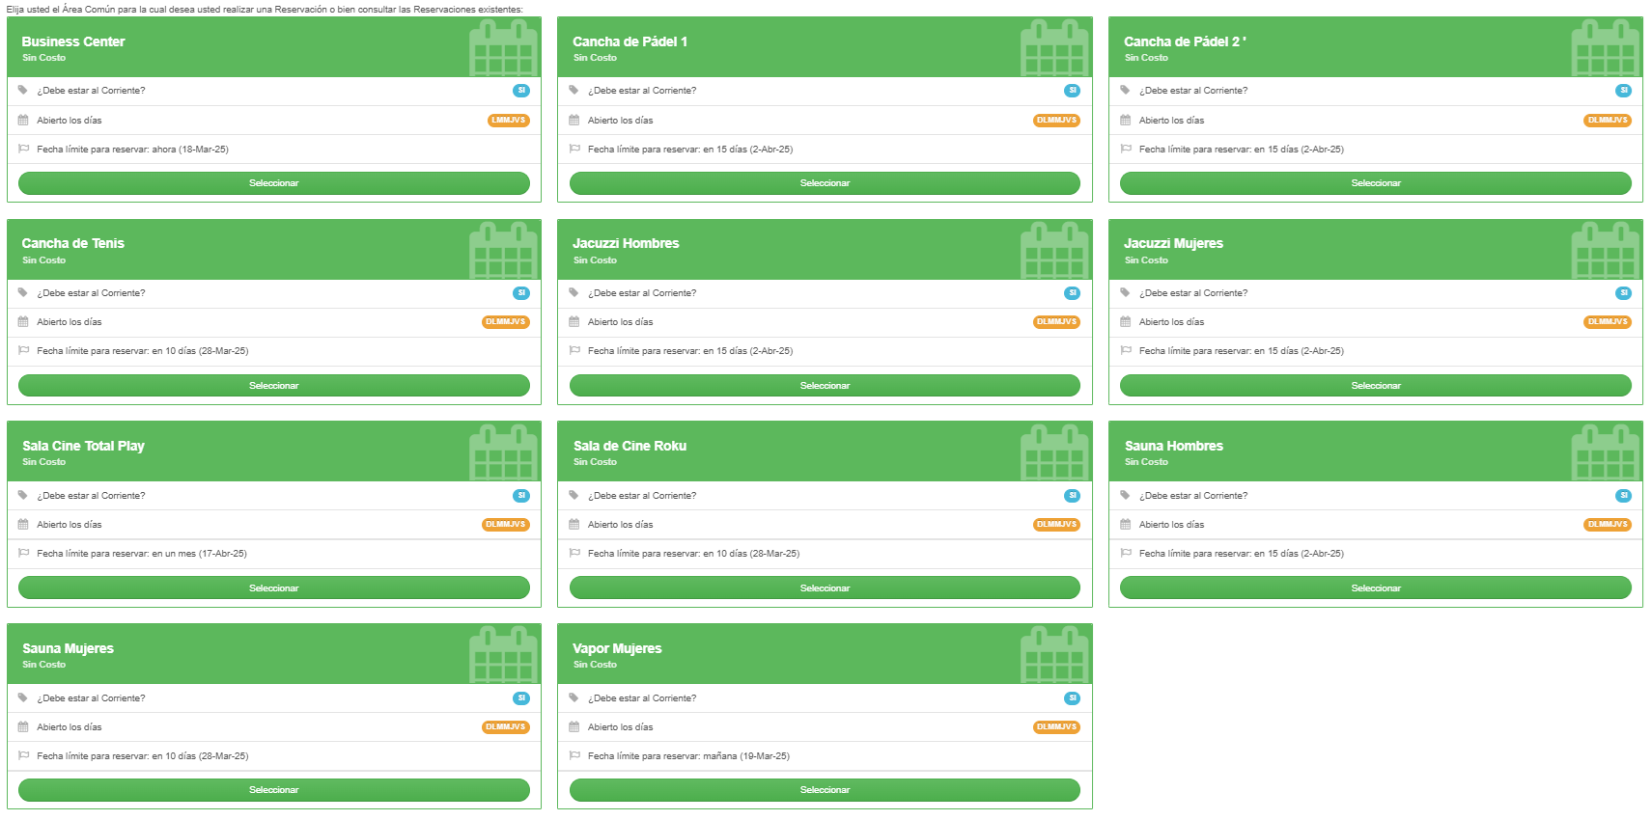The width and height of the screenshot is (1651, 820).
Task: Click the calendar icon on Sala Cine Total Play
Action: 503,452
